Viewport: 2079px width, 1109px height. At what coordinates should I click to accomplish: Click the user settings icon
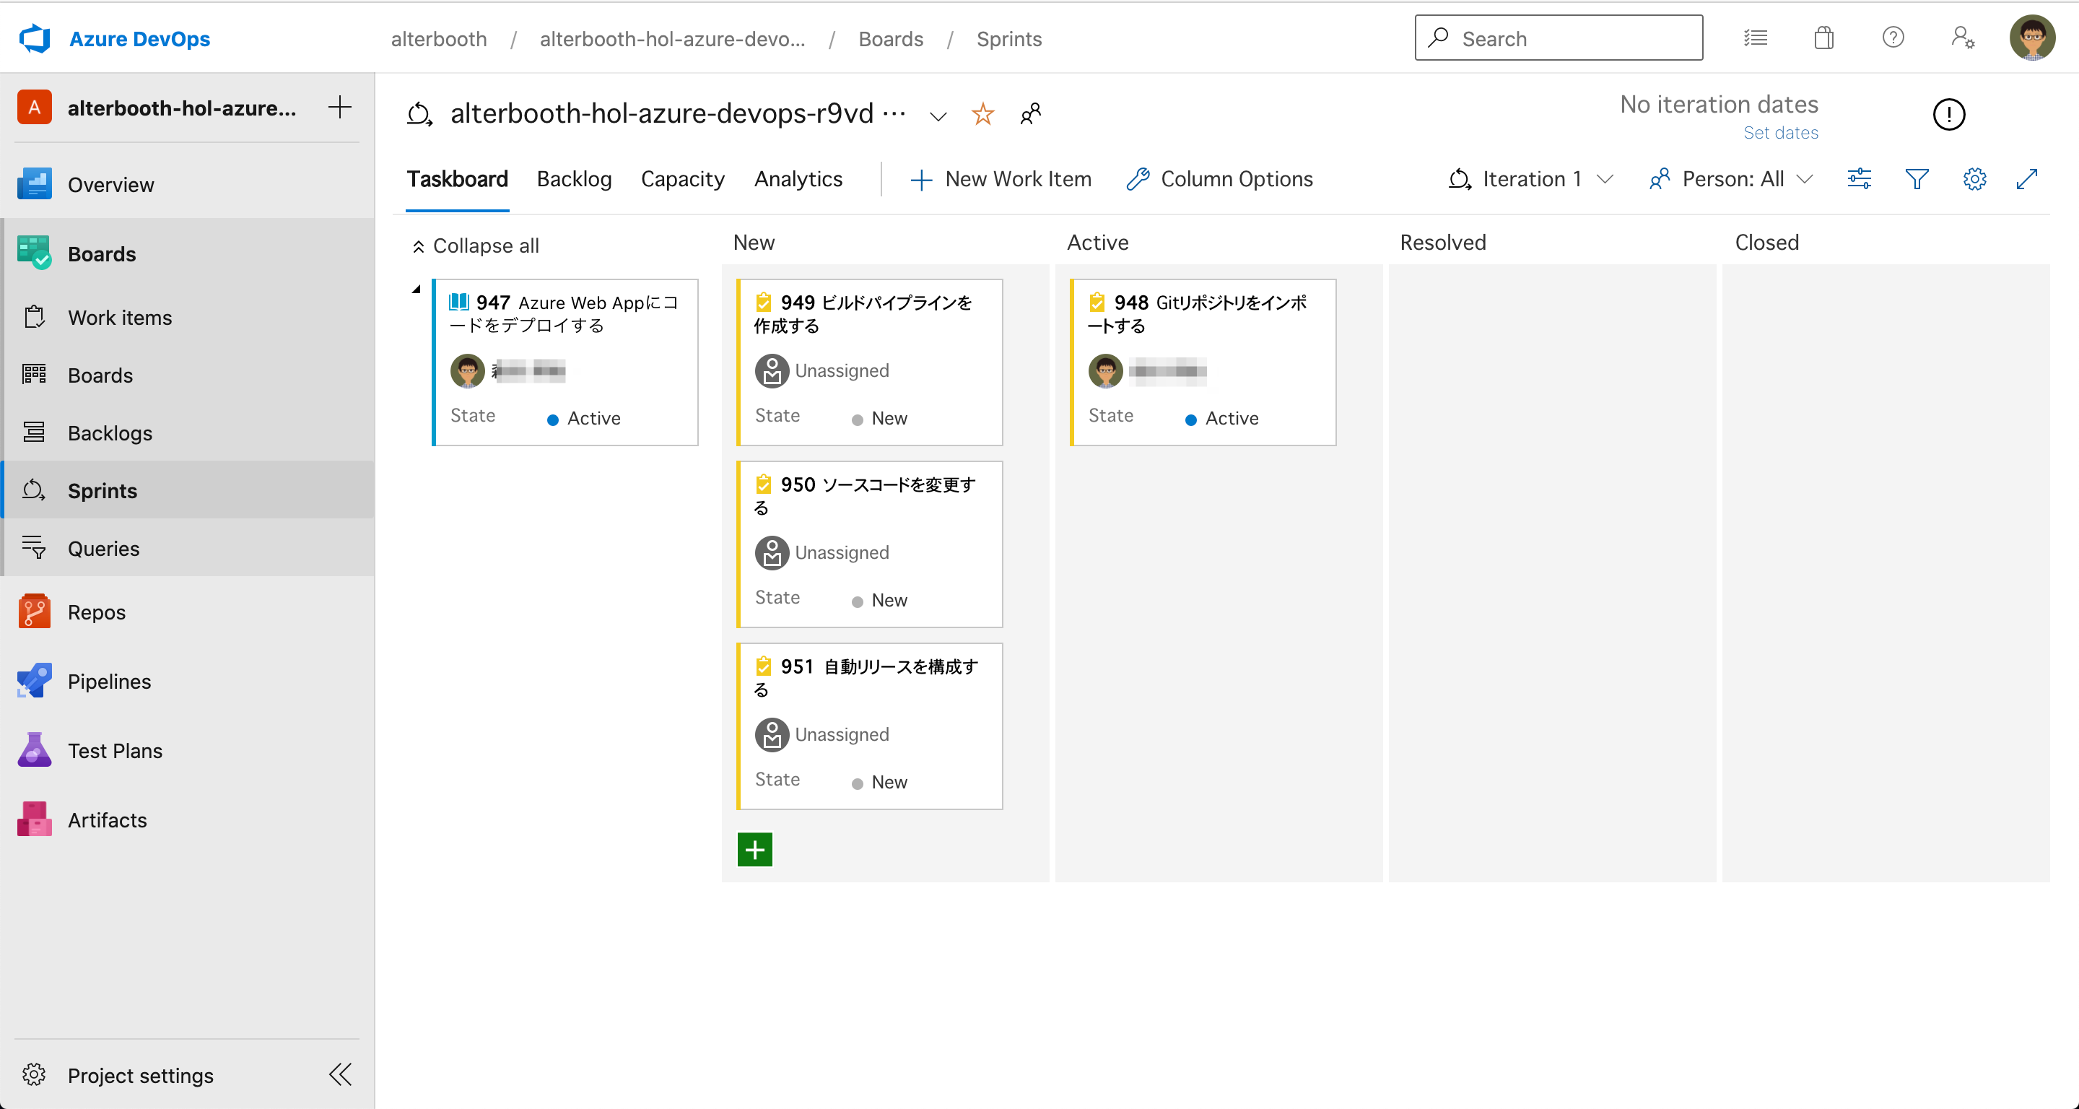[1962, 38]
